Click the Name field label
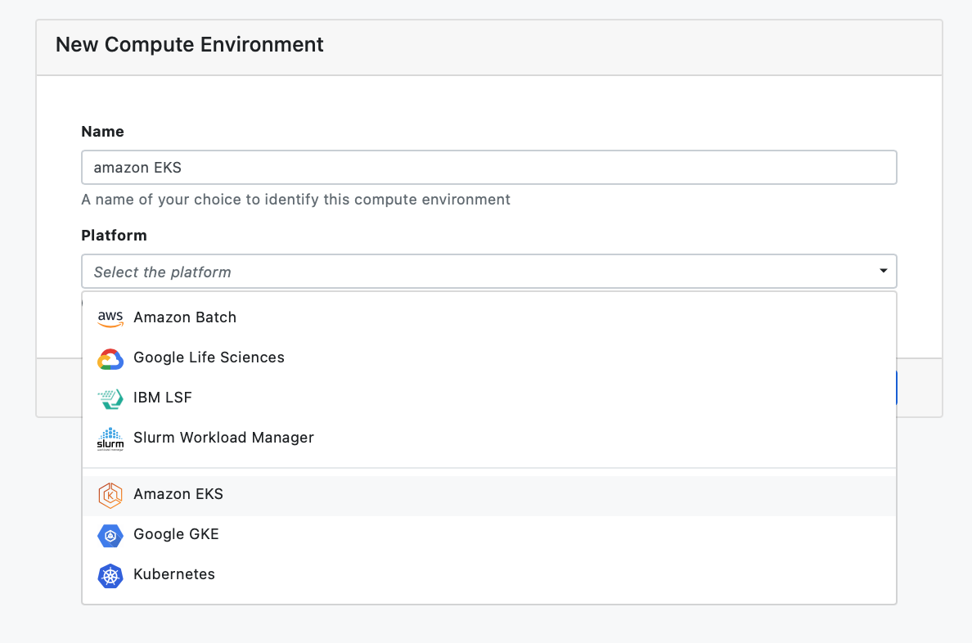 tap(102, 132)
